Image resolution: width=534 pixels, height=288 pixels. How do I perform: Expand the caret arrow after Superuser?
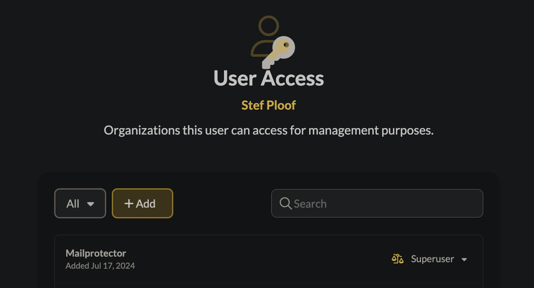(x=464, y=260)
